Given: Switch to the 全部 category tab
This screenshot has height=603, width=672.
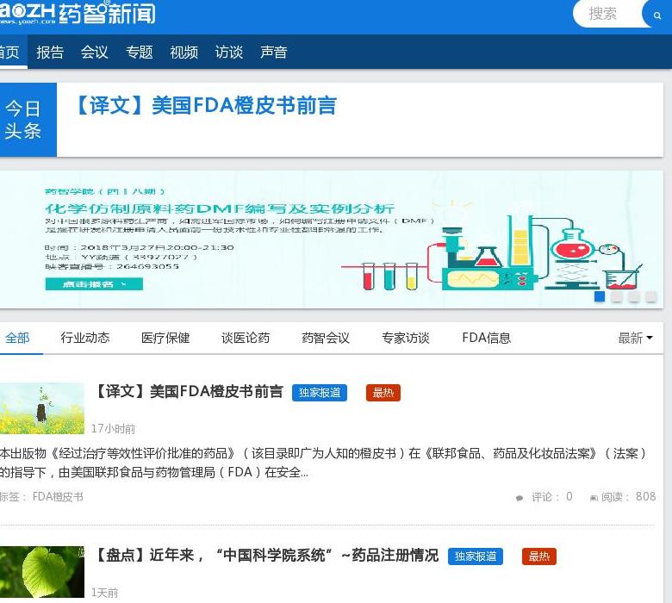Looking at the screenshot, I should 17,338.
